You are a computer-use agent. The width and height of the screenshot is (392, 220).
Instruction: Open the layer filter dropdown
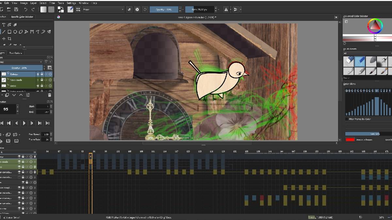pos(48,62)
